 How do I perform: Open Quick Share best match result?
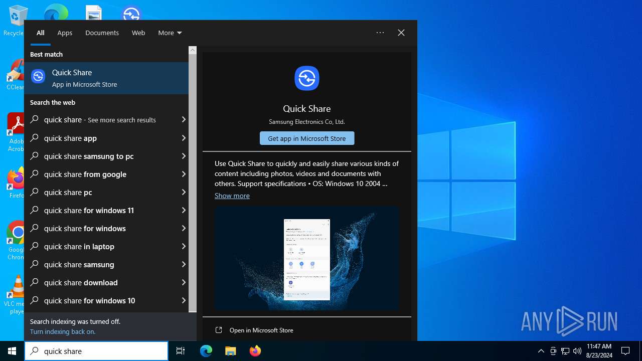(x=106, y=78)
